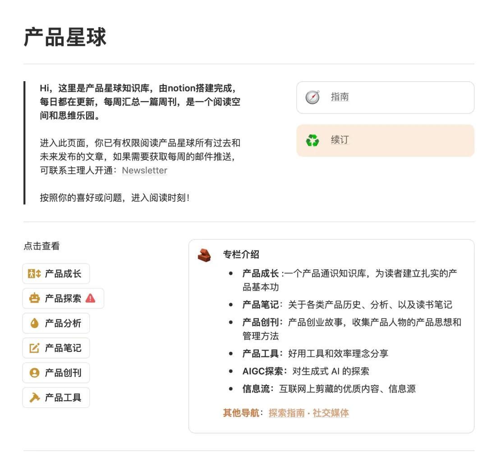The height and width of the screenshot is (452, 487).
Task: Click the elevator icon on 产品成长
Action: 34,274
